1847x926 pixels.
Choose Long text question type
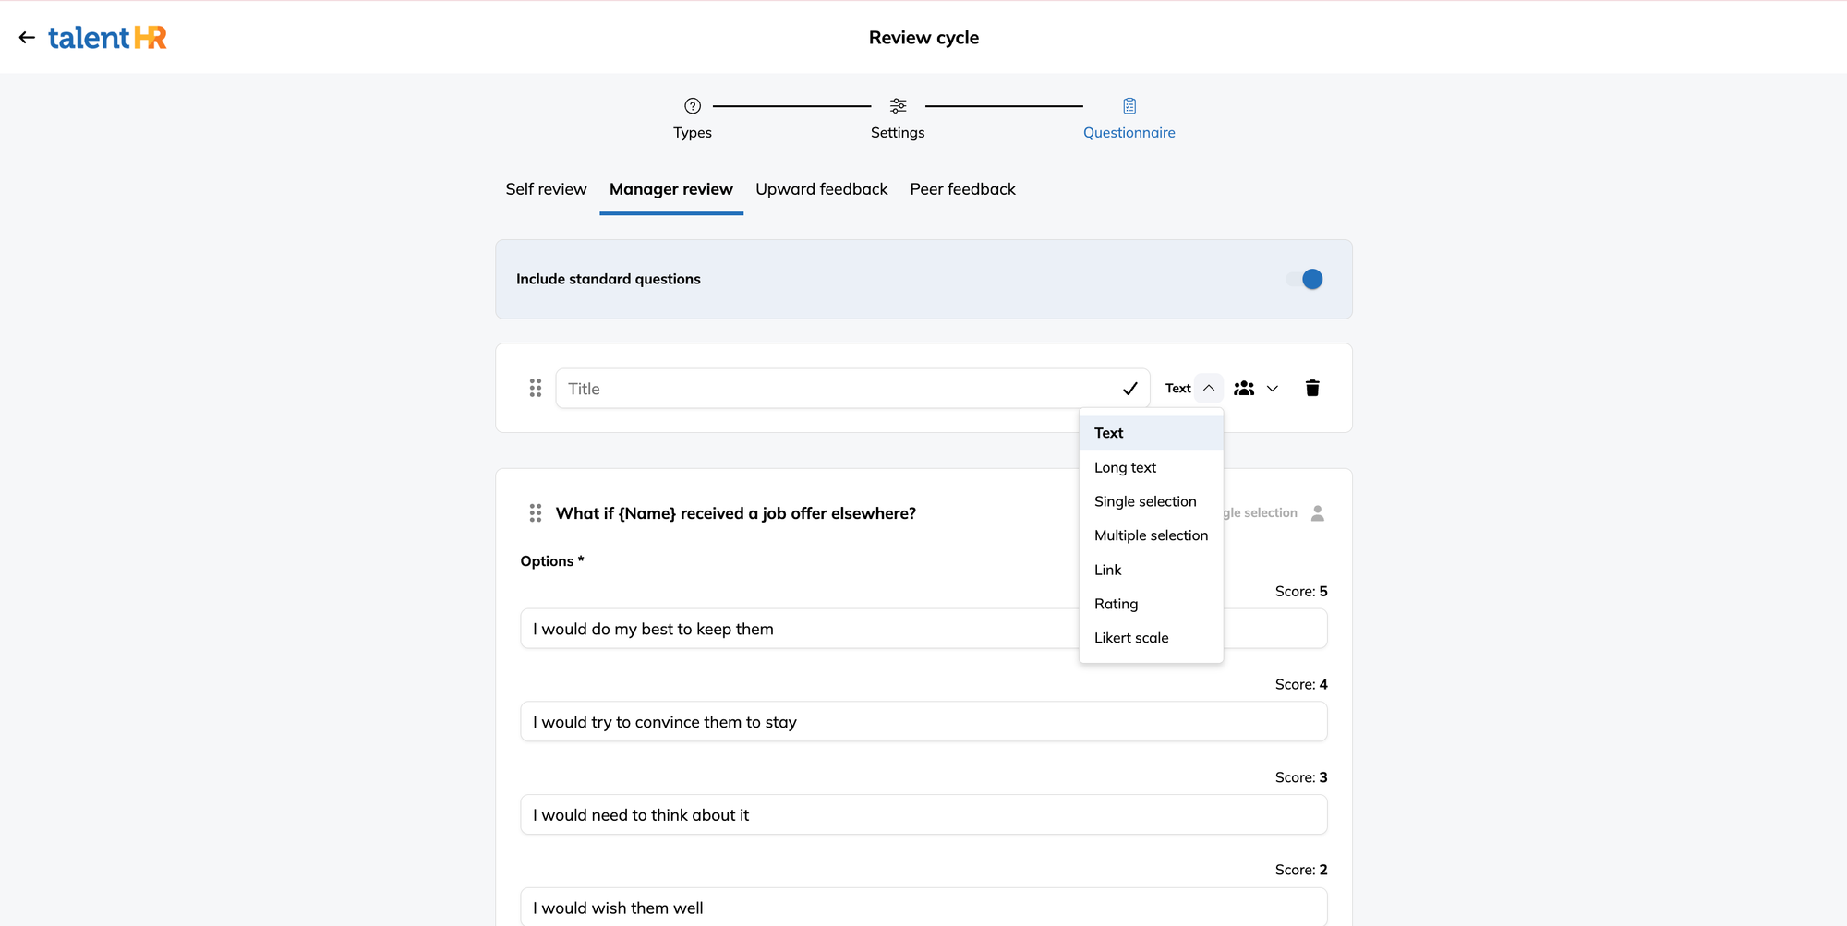[1151, 467]
